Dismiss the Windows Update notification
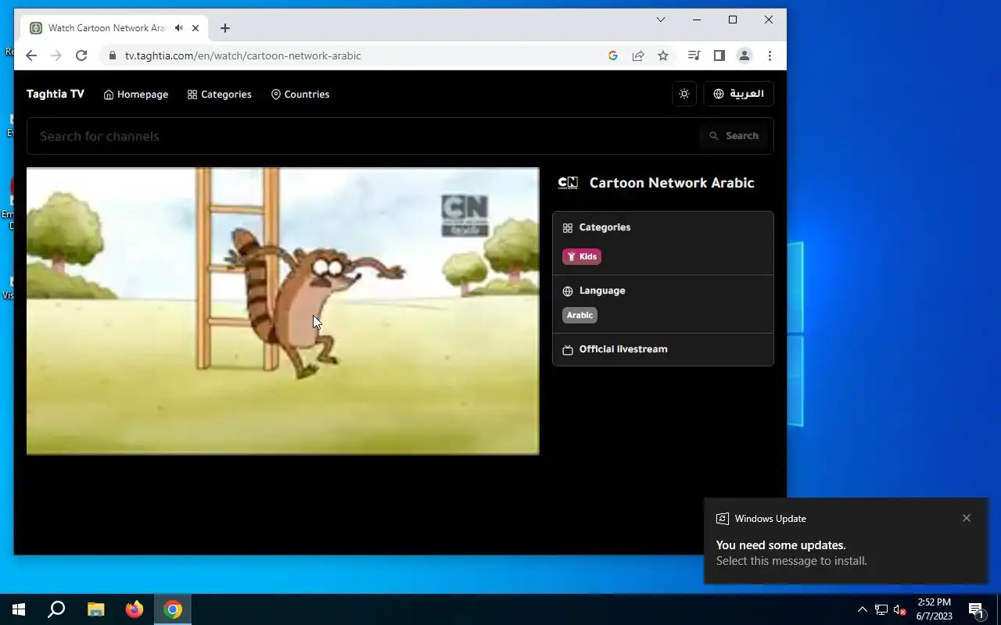Screen dimensions: 1001x625 click(x=967, y=518)
